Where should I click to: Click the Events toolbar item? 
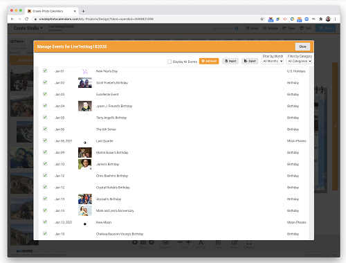coord(252,28)
